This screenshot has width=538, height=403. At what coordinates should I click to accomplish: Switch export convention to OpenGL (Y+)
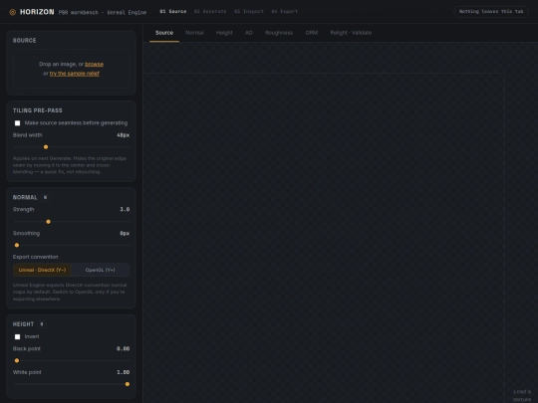(x=101, y=270)
